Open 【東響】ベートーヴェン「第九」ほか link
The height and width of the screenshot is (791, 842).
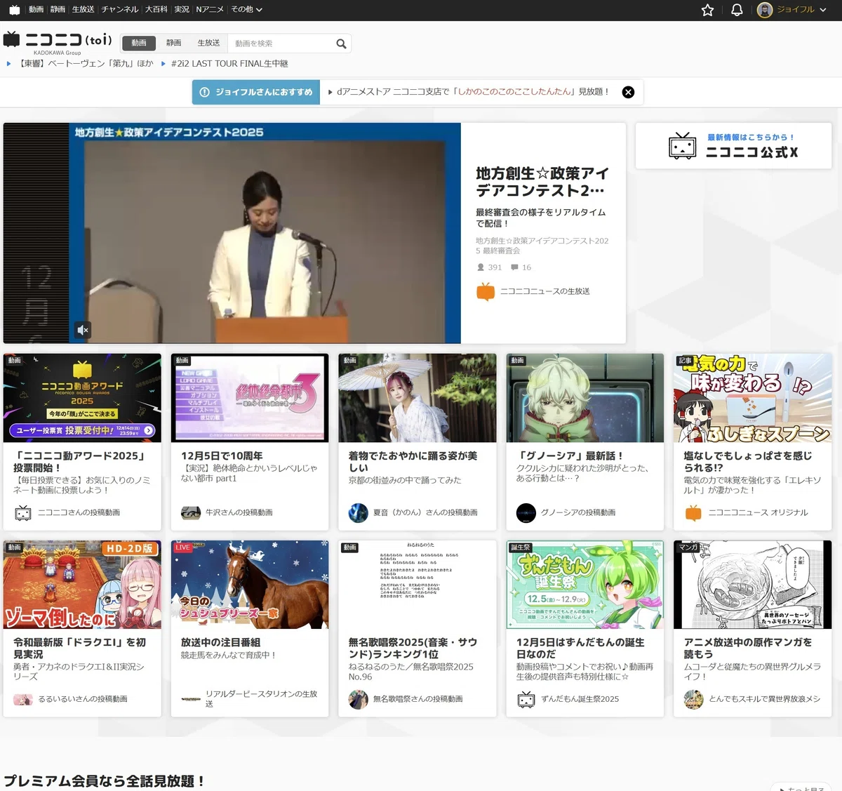[x=86, y=64]
